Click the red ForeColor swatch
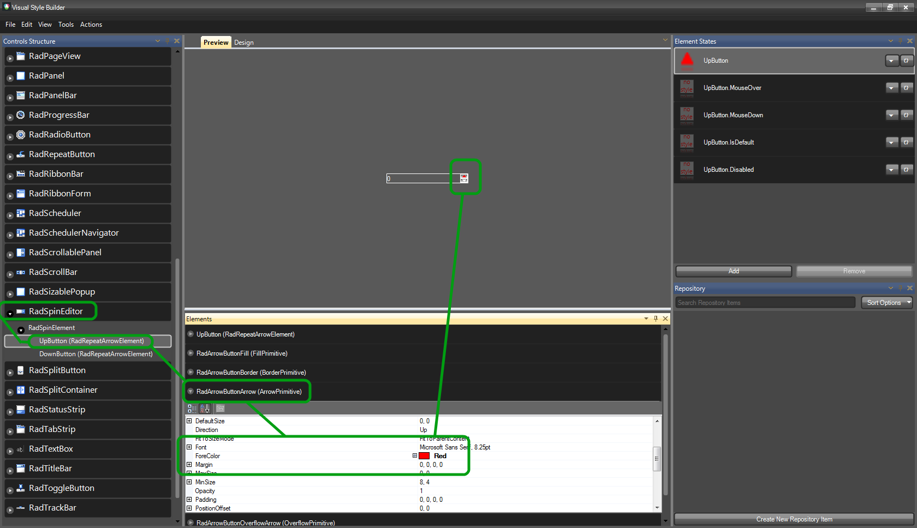 [x=424, y=456]
